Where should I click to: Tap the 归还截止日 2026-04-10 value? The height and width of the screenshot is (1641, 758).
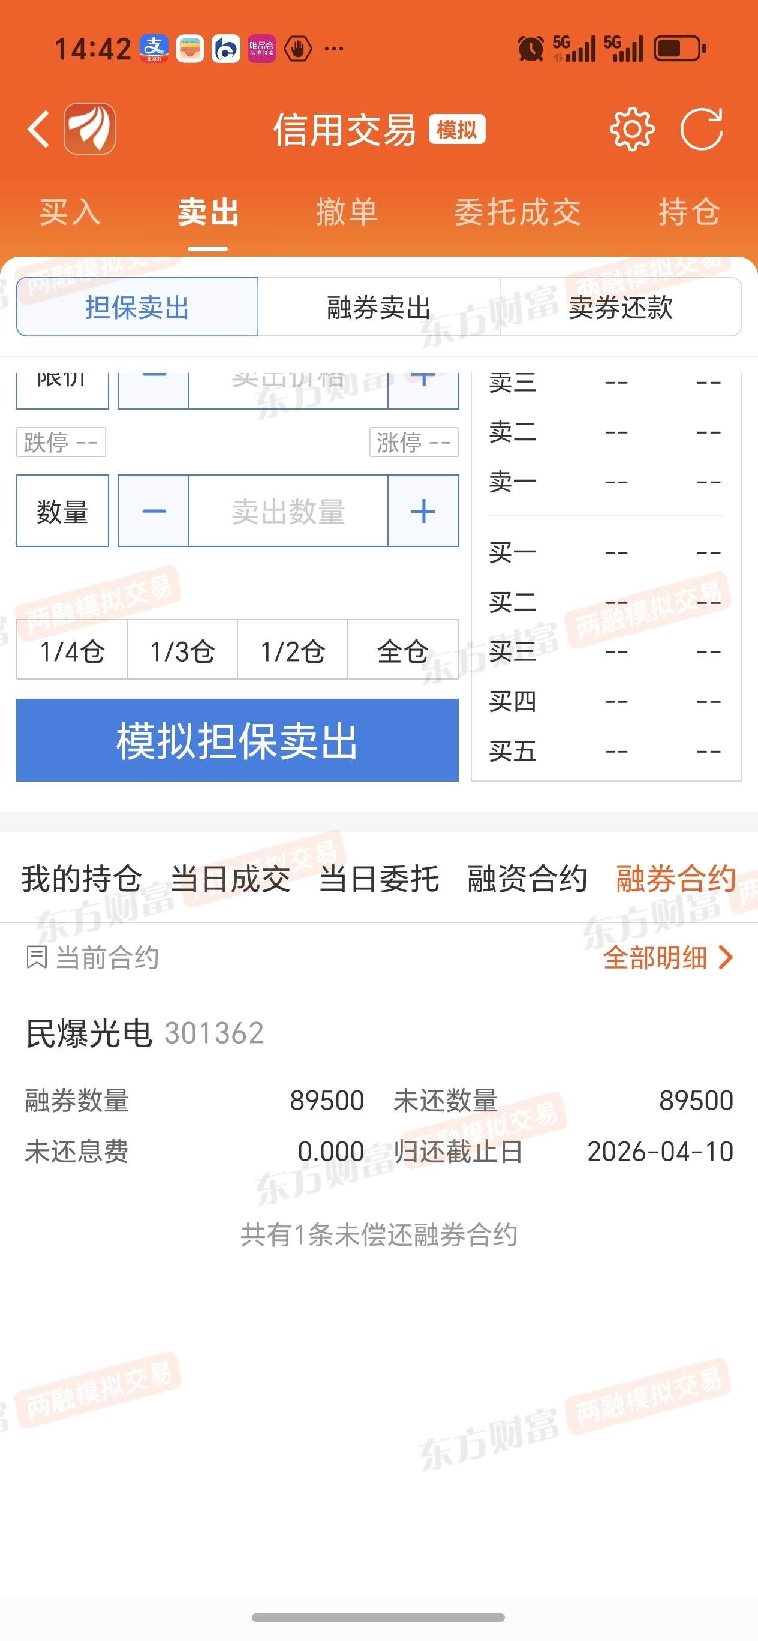tap(660, 1152)
